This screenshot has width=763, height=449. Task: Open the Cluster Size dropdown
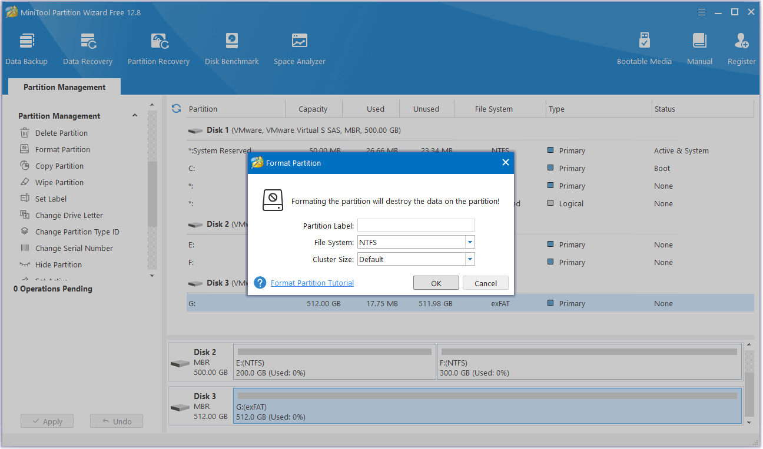470,259
